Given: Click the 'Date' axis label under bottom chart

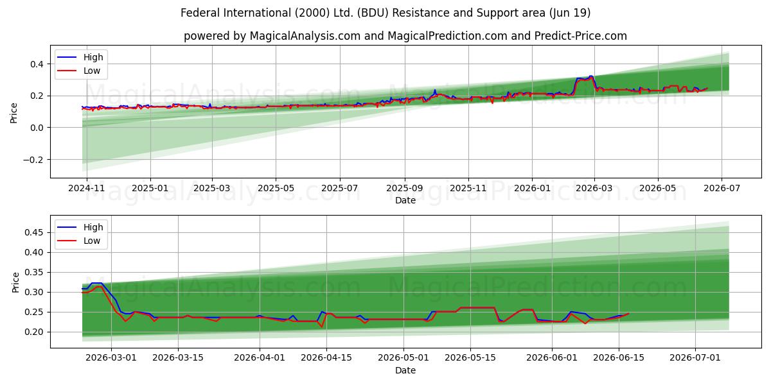Looking at the screenshot, I should pos(405,370).
